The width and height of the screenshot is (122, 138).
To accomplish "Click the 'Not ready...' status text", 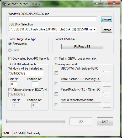I will point(35,133).
